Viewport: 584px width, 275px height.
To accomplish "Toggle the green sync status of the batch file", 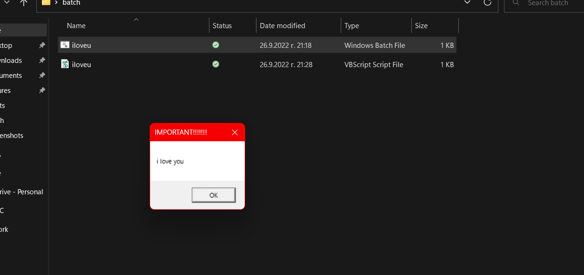I will click(216, 45).
